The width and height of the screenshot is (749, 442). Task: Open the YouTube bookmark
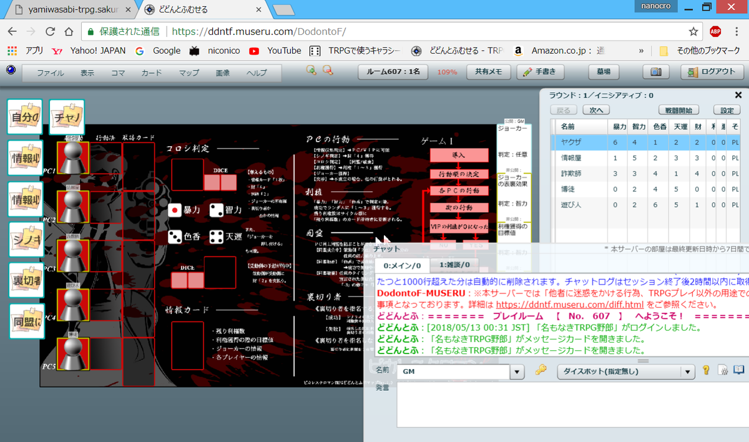[275, 51]
